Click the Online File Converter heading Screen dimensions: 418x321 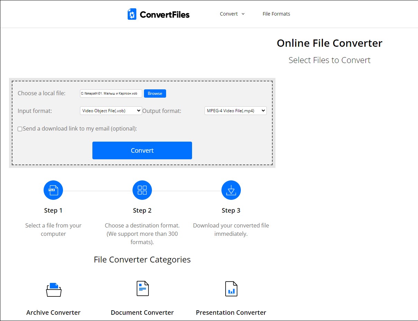(x=330, y=43)
